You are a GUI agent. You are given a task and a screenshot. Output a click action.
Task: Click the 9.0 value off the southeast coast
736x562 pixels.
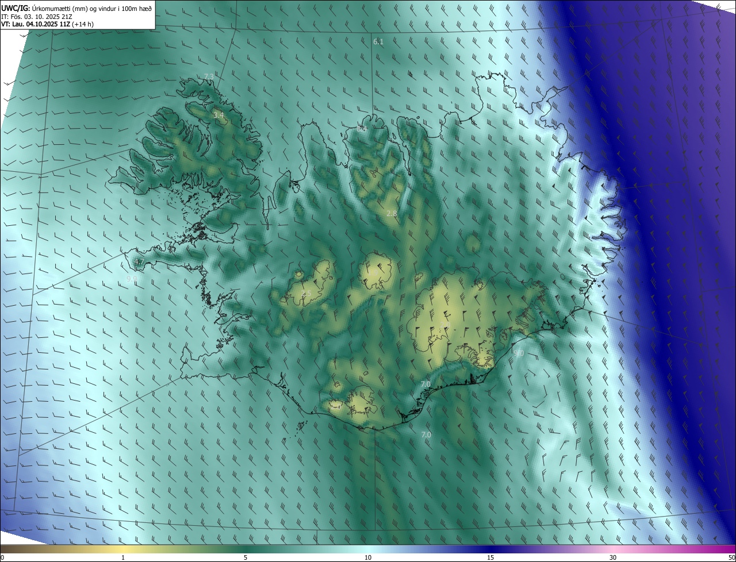[519, 353]
